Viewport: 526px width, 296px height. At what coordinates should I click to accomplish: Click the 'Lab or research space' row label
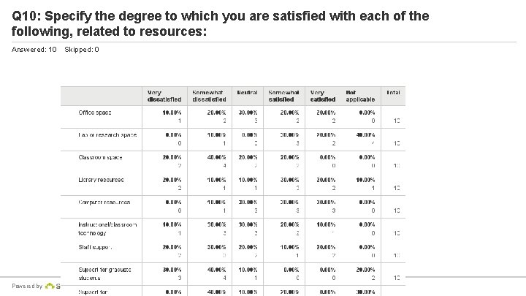107,135
